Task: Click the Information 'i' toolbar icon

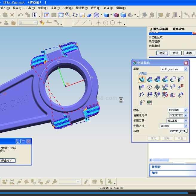Action: click(x=35, y=15)
